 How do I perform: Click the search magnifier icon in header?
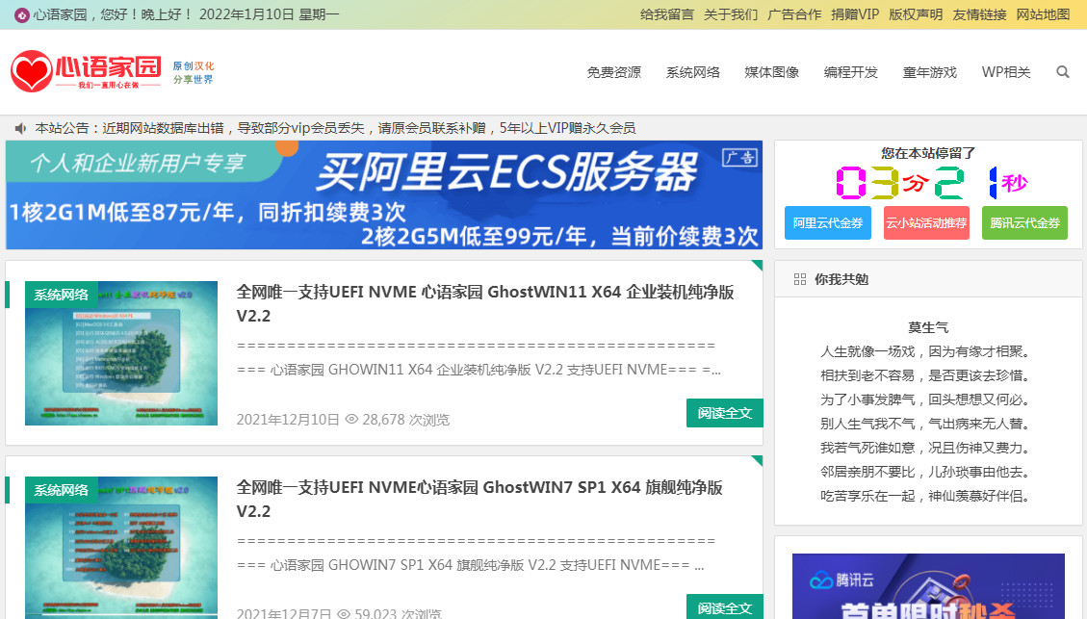click(1062, 72)
